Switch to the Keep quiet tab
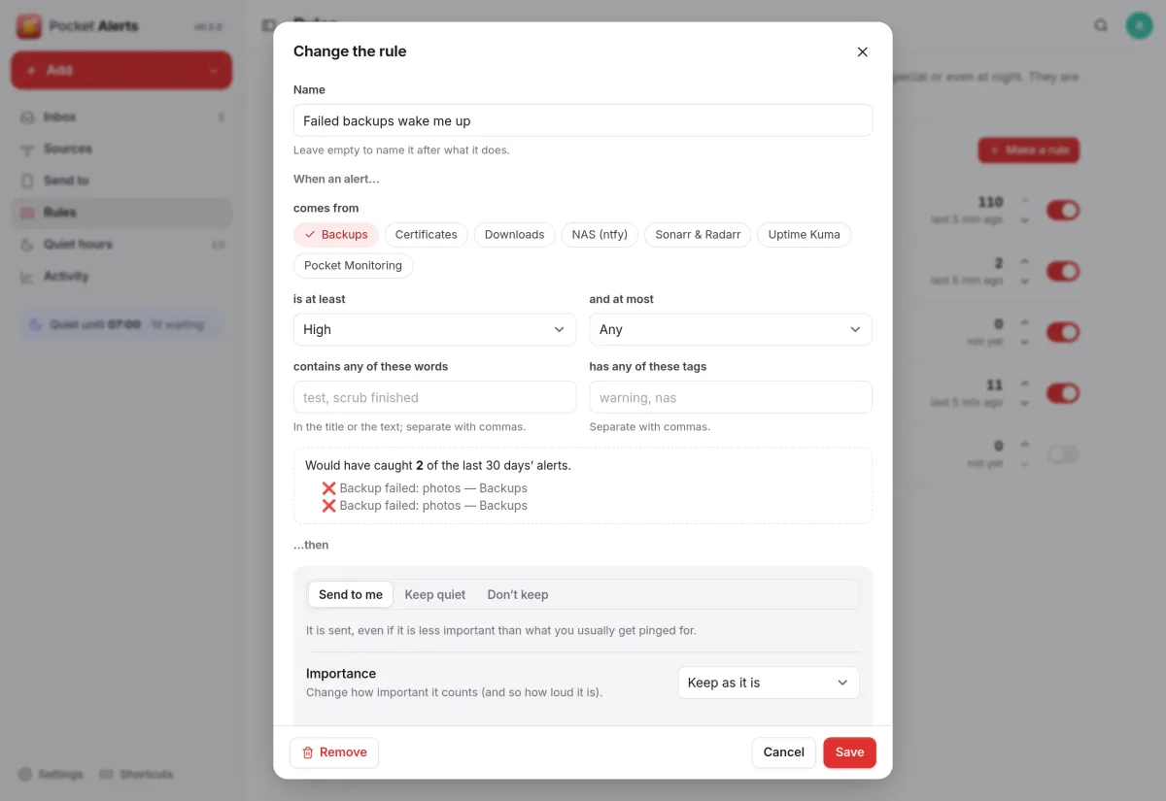Screen dimensions: 1166x801 point(435,595)
